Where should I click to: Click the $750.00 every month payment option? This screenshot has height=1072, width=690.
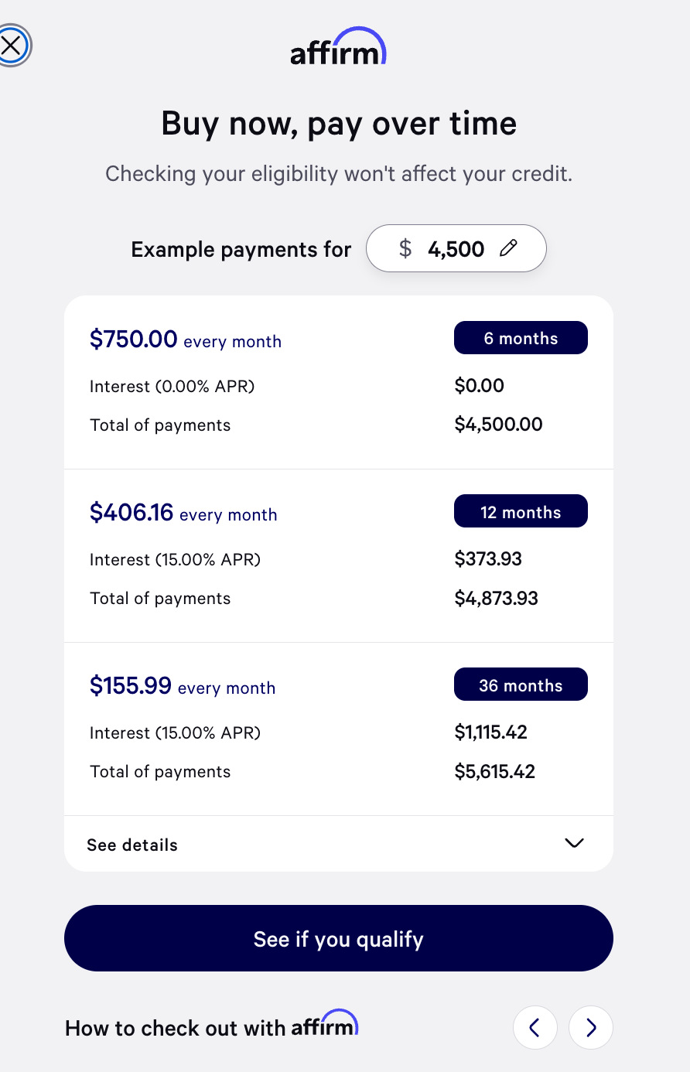(x=186, y=340)
